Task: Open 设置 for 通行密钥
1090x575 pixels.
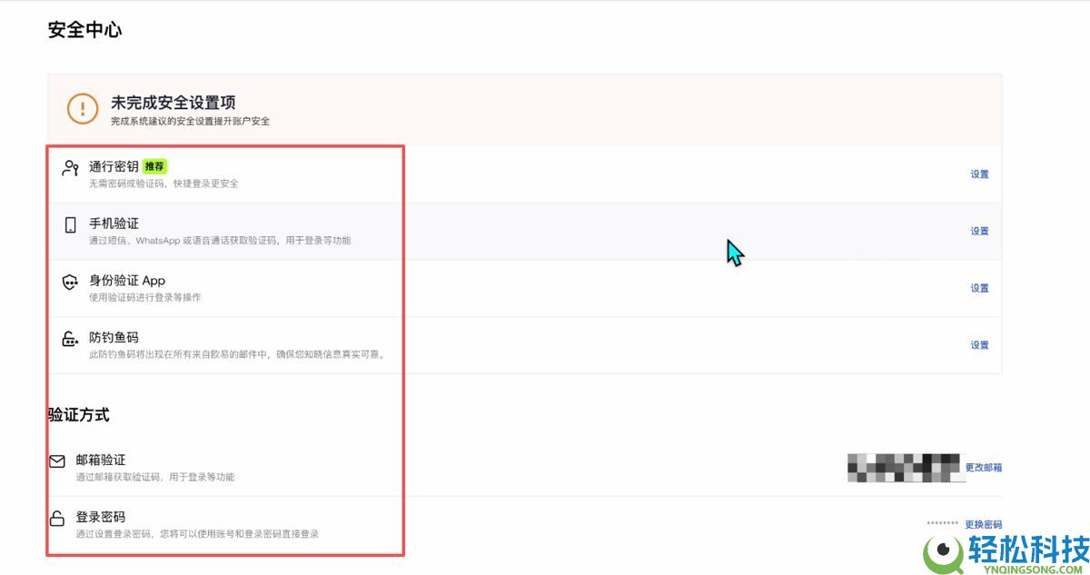Action: [x=979, y=174]
